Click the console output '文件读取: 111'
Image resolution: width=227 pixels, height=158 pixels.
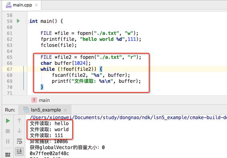[47, 136]
